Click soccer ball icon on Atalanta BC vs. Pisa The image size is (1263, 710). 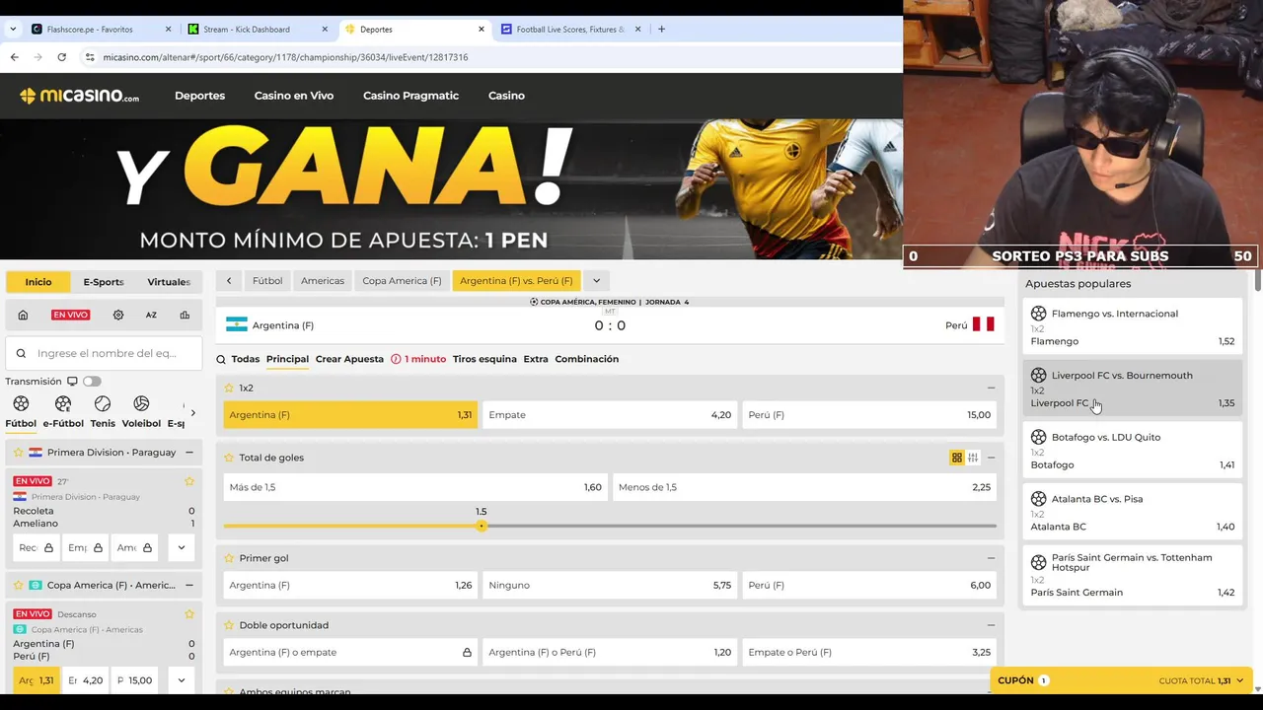pos(1038,499)
